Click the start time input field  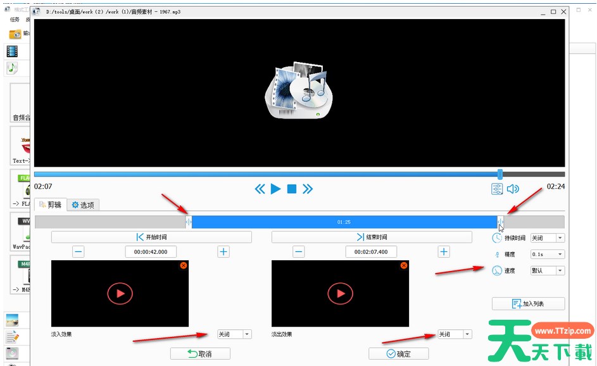click(x=151, y=252)
